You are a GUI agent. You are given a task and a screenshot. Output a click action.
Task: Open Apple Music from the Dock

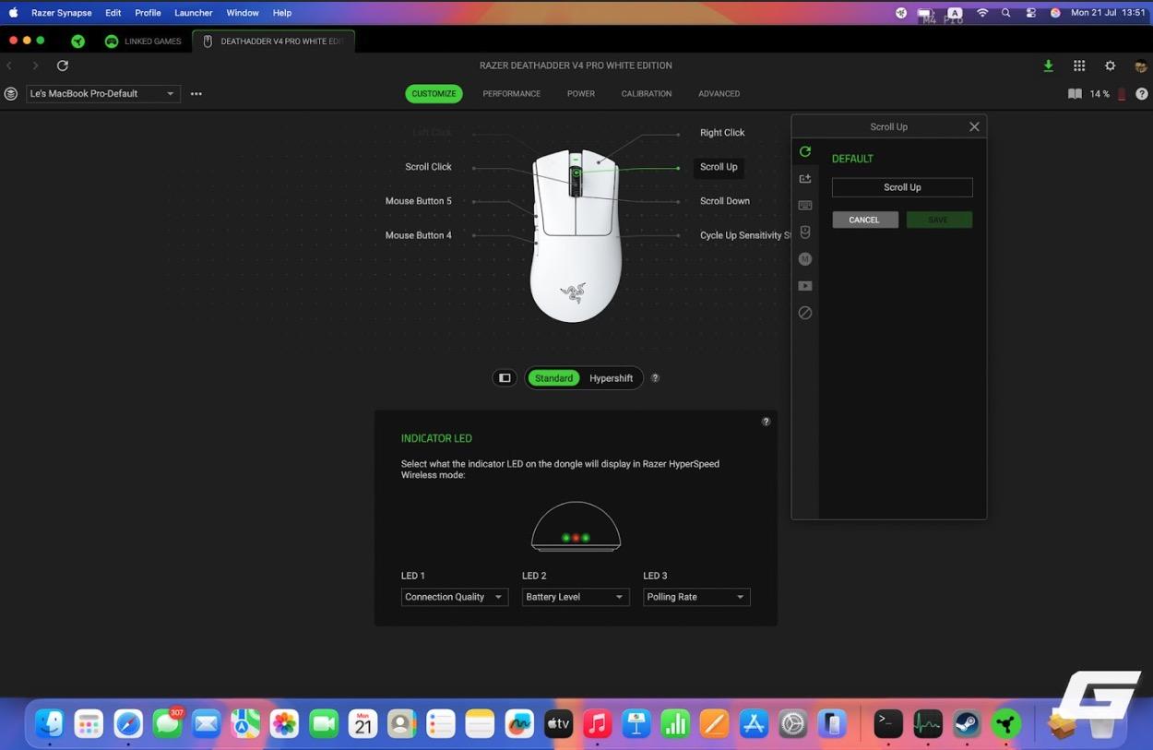point(598,724)
